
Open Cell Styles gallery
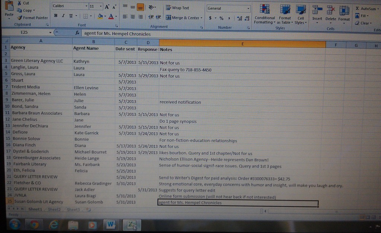coord(301,14)
